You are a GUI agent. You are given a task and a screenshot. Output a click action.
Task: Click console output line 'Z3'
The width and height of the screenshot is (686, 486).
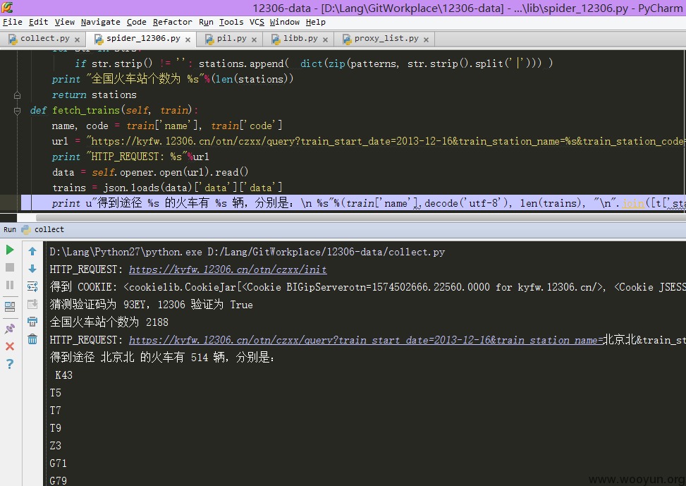[56, 446]
